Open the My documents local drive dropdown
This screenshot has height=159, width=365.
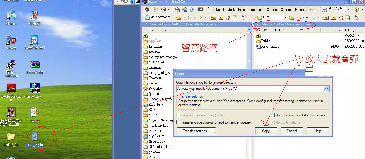(173, 17)
